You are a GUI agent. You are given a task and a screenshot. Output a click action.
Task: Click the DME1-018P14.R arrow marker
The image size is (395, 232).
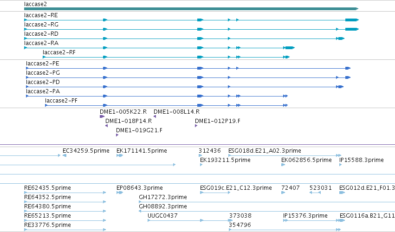coord(107,126)
